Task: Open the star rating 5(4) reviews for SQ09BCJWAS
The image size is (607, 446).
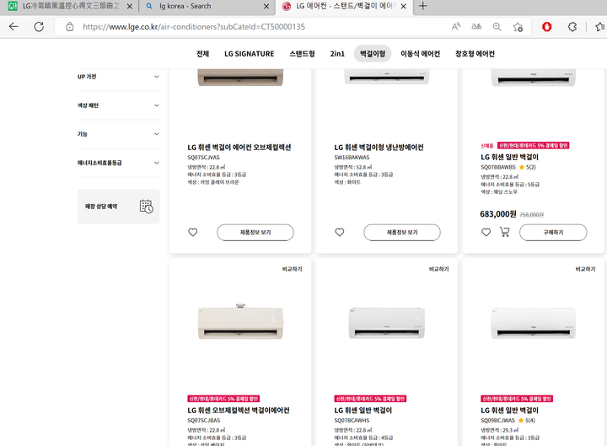Action: pyautogui.click(x=527, y=421)
